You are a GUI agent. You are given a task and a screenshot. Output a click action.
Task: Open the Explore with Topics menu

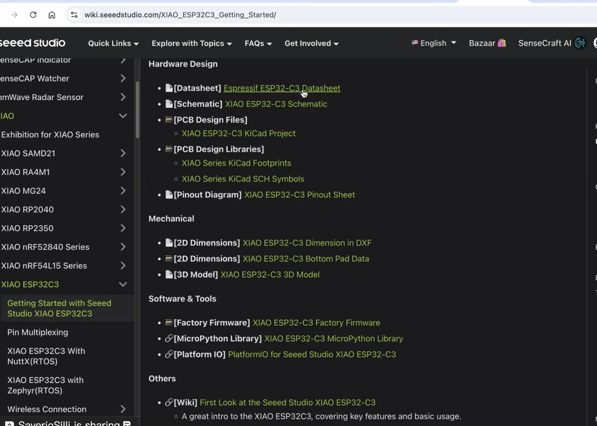click(192, 43)
